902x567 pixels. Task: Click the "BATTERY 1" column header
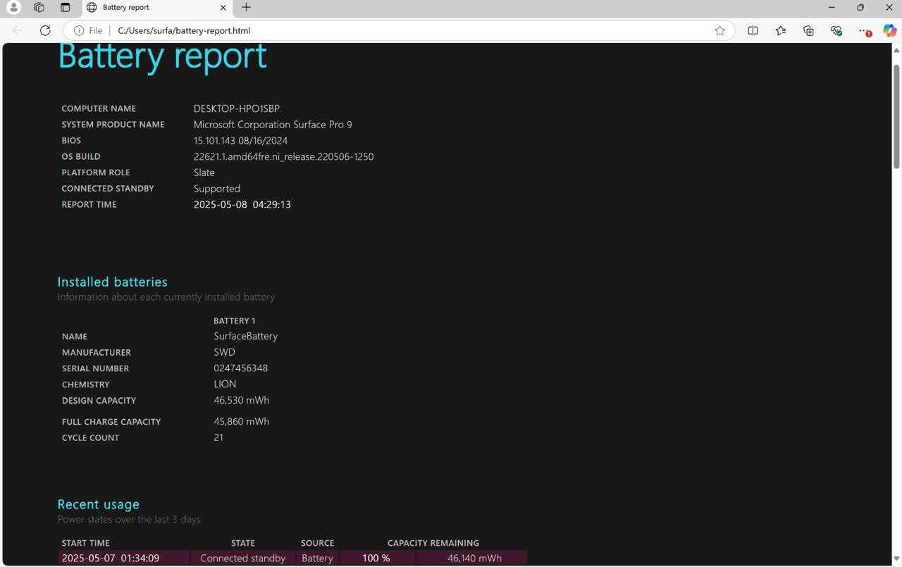pos(235,320)
